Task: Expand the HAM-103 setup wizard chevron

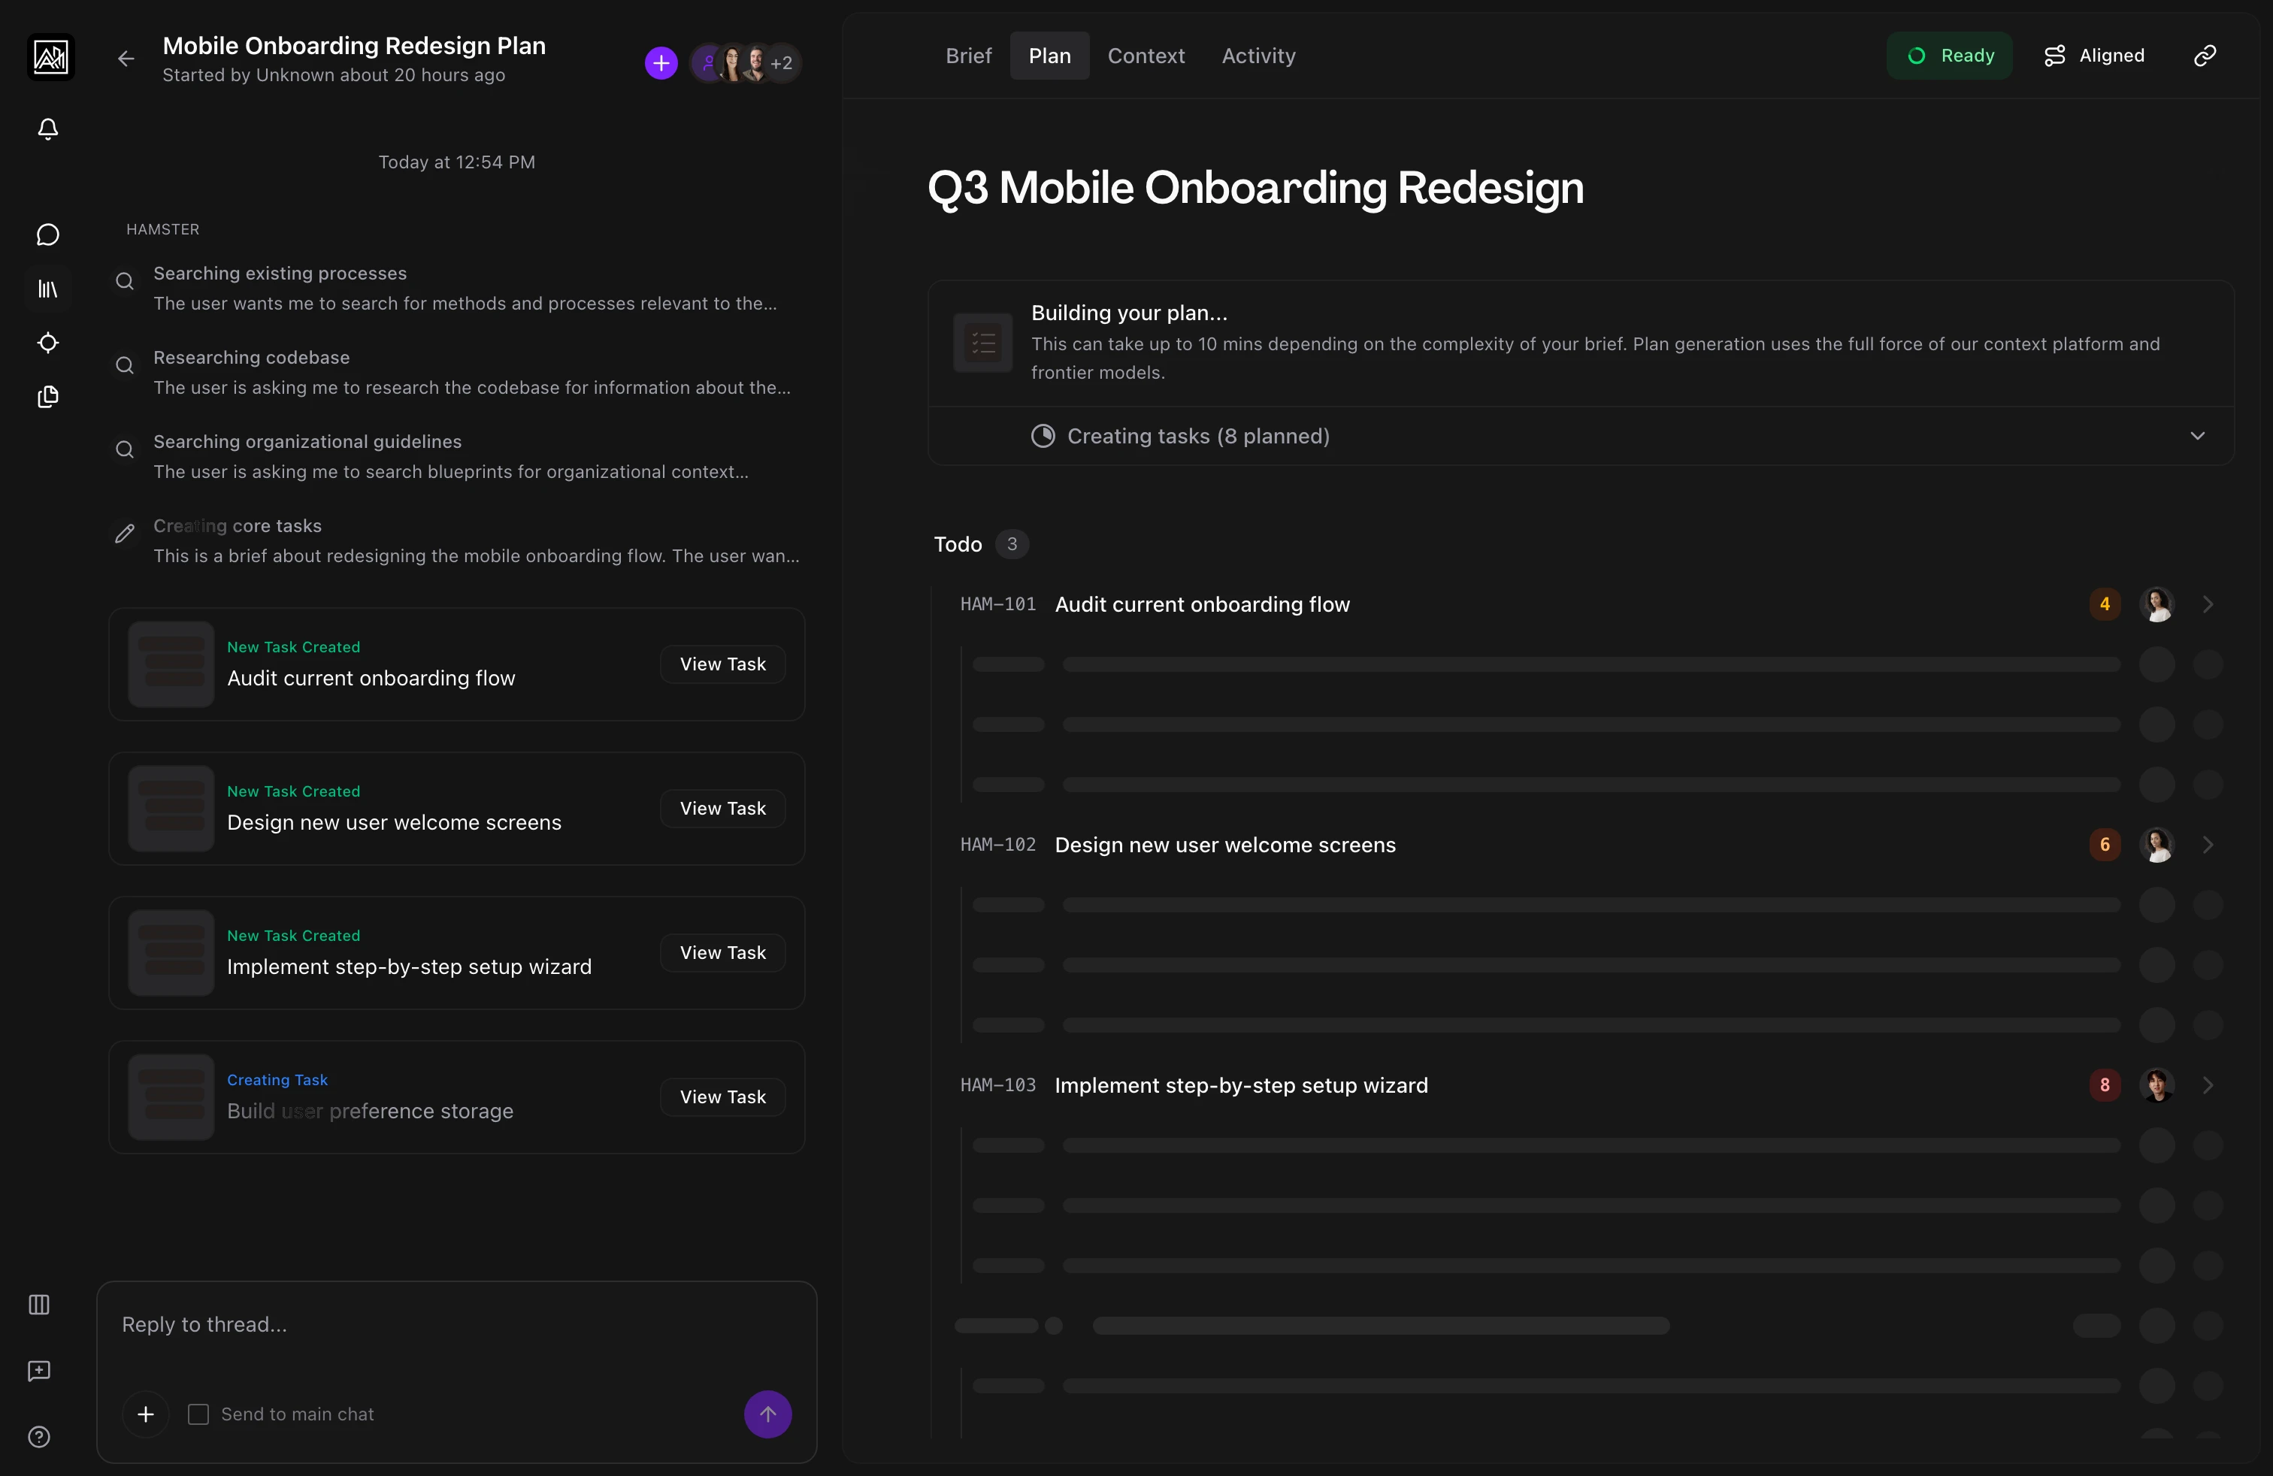Action: point(2207,1085)
